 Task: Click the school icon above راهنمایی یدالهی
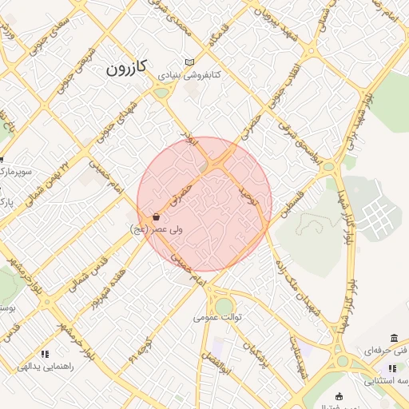click(45, 354)
